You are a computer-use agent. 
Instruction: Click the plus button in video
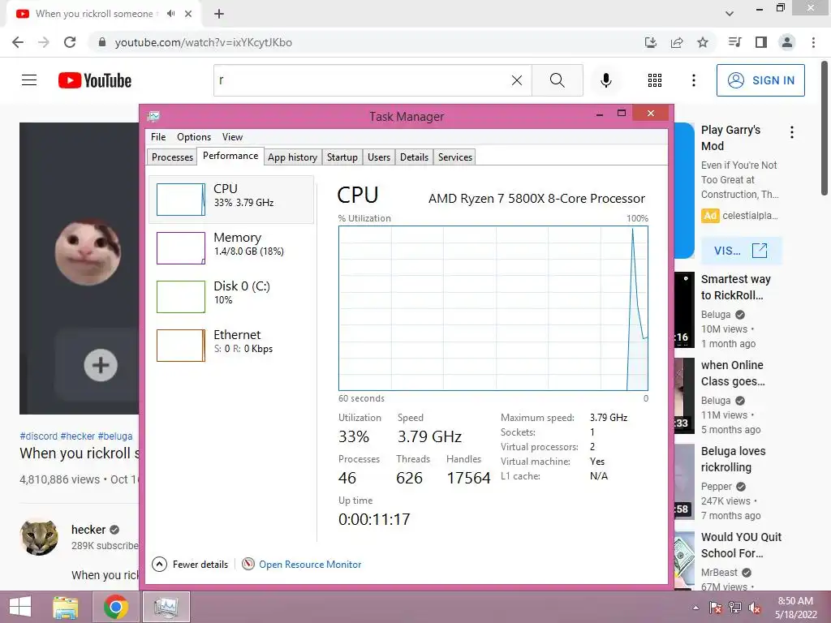click(x=101, y=365)
